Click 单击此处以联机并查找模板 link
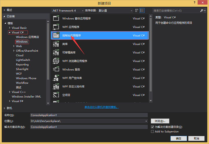 click(101, 107)
